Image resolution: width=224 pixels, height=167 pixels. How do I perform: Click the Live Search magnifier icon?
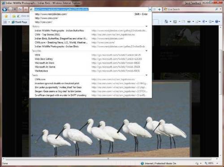216,9
